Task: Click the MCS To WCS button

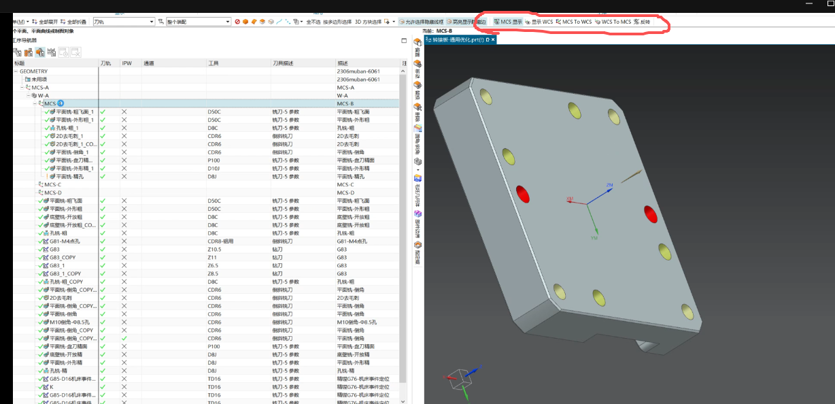Action: 574,22
